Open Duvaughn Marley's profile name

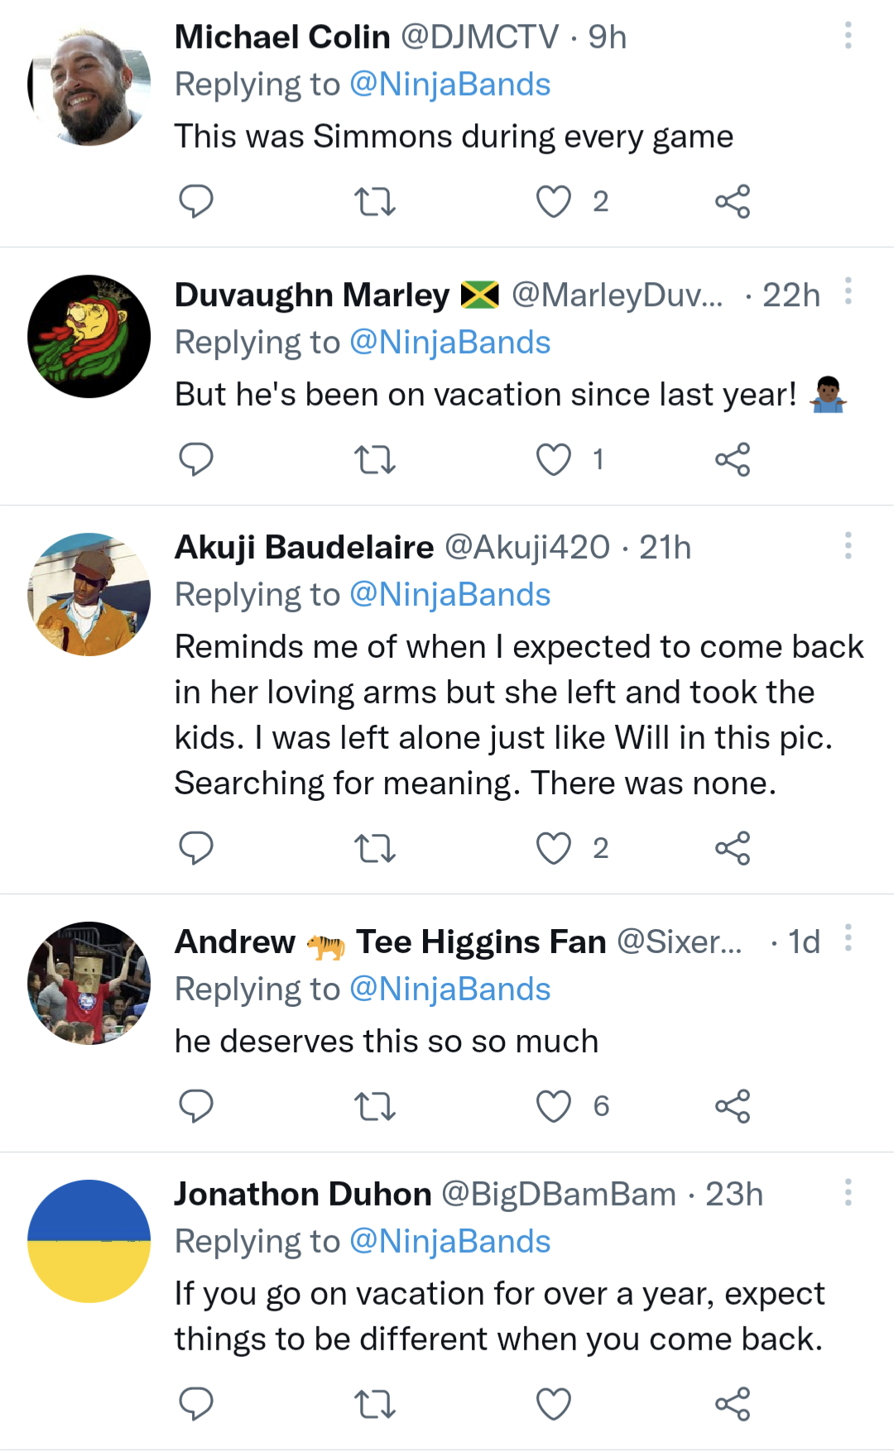[x=312, y=295]
